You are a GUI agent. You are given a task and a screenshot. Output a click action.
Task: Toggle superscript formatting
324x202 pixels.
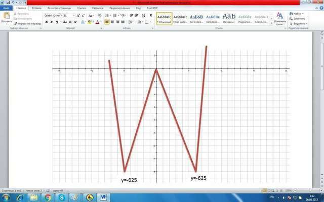tap(75, 22)
